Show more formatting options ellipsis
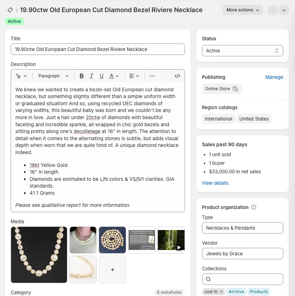 [152, 76]
